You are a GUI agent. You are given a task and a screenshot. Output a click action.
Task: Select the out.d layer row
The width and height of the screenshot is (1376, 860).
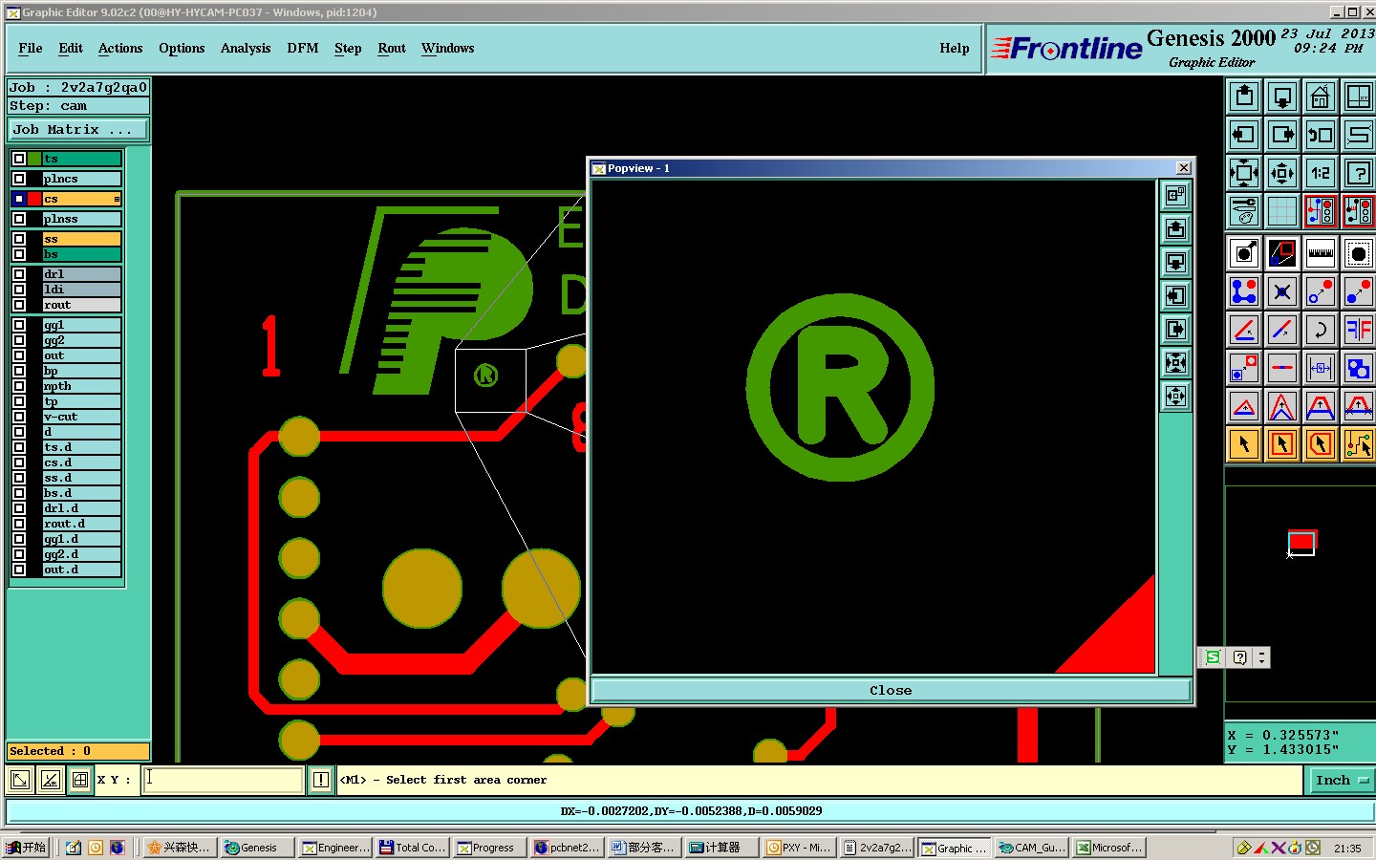pos(81,570)
